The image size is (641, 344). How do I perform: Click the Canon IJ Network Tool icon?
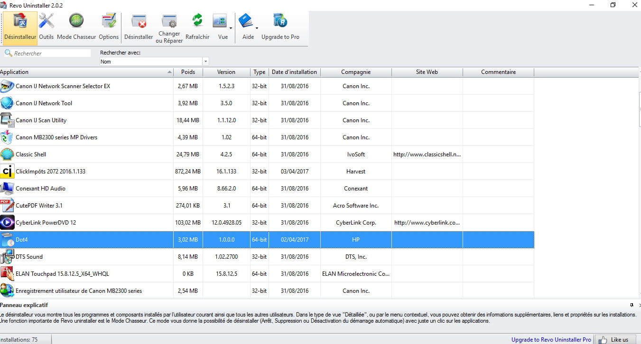tap(7, 103)
